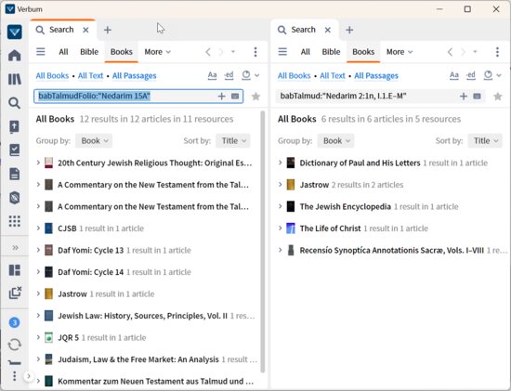Expand the sidebar with double-chevron icon
The image size is (511, 391).
pos(15,248)
